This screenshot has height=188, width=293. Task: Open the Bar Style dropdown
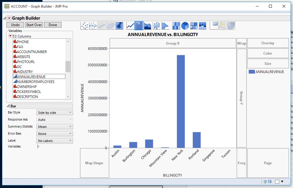click(55, 113)
